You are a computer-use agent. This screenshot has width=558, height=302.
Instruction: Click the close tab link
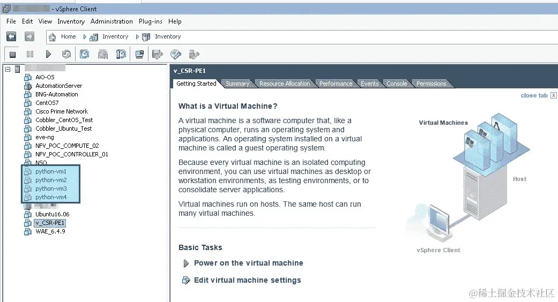pos(534,95)
